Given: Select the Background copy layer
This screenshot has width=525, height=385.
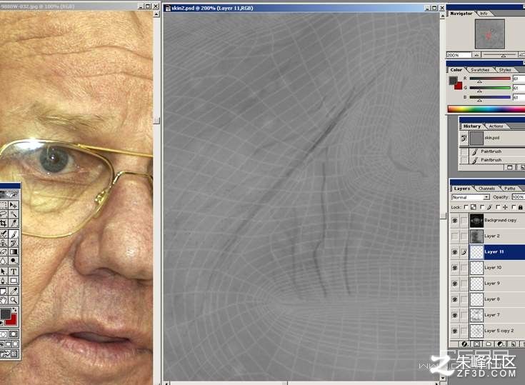Looking at the screenshot, I should click(x=497, y=220).
